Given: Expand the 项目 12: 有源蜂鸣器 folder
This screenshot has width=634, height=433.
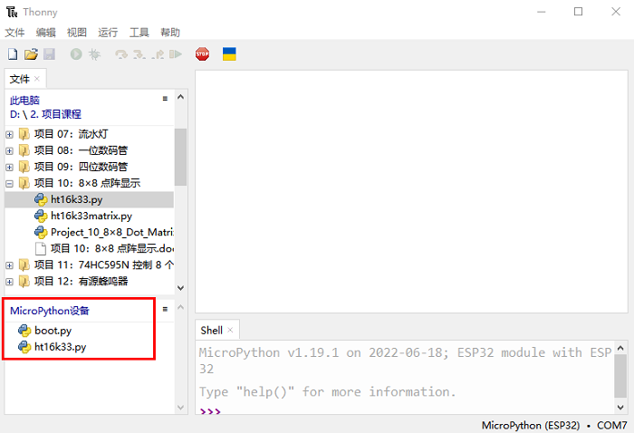Looking at the screenshot, I should 10,281.
